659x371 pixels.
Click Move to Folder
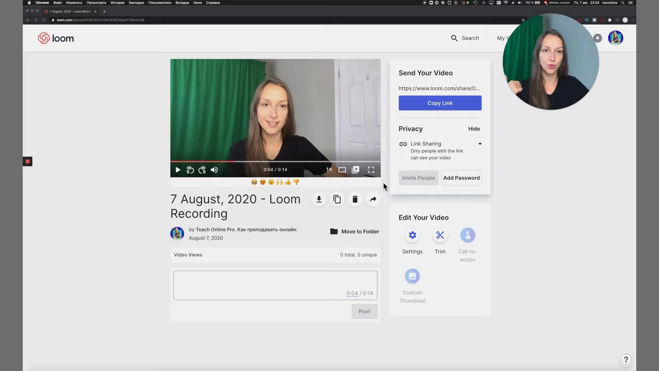coord(355,232)
